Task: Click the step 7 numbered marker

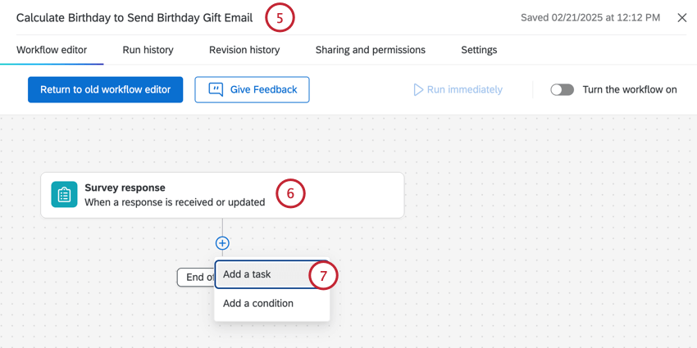Action: (323, 276)
